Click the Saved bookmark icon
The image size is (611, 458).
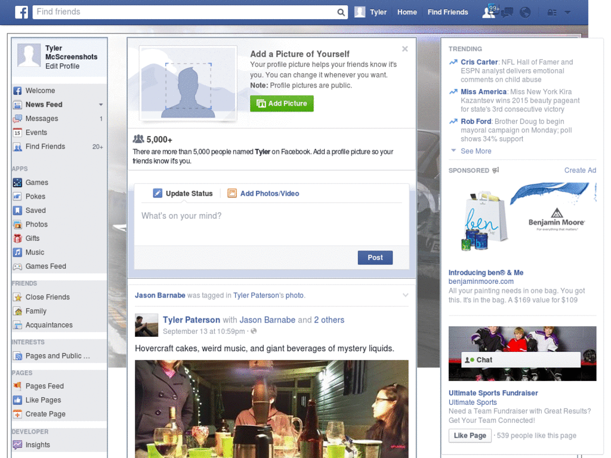17,211
